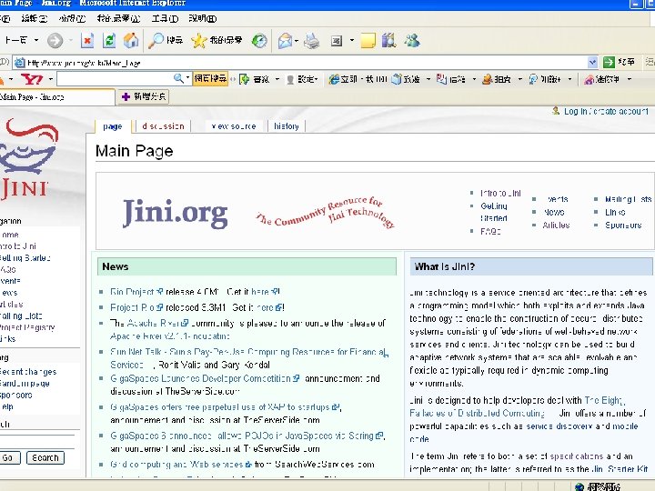This screenshot has width=655, height=491.
Task: Expand the Edit icon dropdown arrow
Action: tap(352, 41)
